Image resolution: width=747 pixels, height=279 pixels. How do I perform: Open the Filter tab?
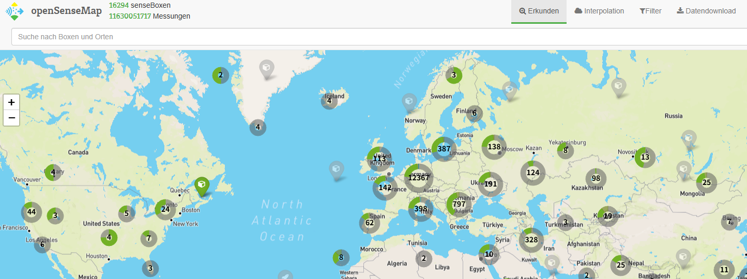650,11
